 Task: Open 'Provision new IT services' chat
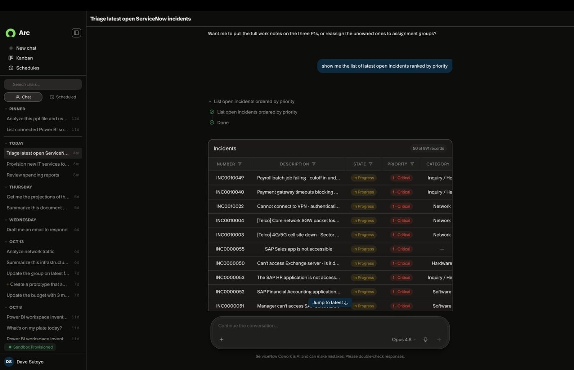tap(43, 164)
